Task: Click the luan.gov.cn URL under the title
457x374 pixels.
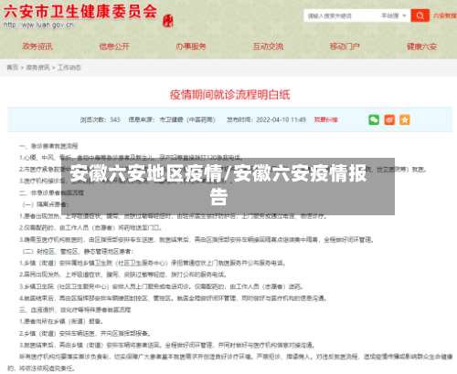Action: click(x=38, y=25)
